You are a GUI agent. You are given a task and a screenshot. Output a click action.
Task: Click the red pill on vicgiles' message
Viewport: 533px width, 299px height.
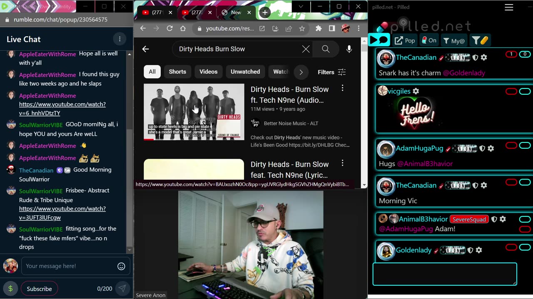pyautogui.click(x=511, y=91)
